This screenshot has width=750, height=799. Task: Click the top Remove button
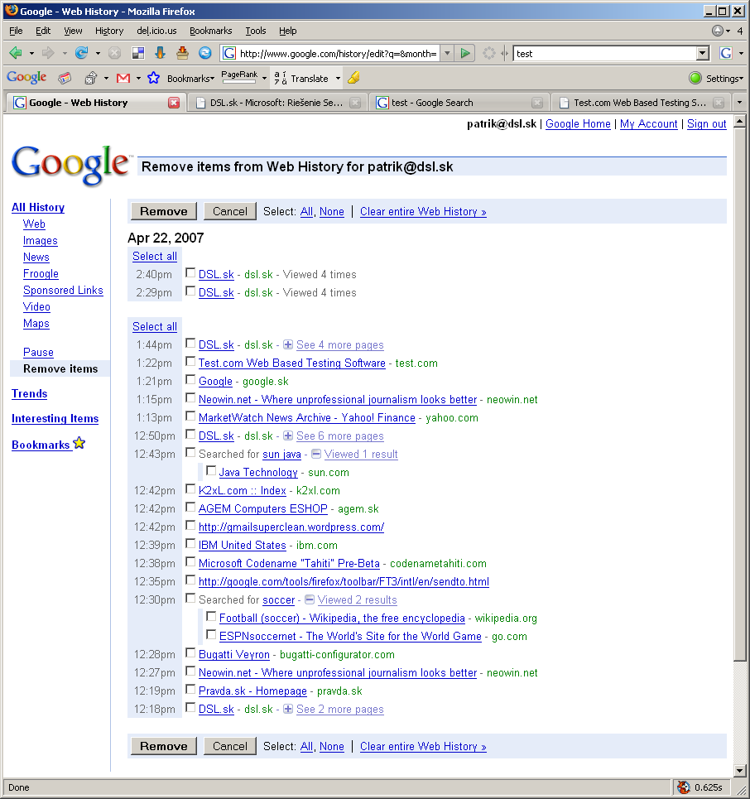(x=164, y=211)
